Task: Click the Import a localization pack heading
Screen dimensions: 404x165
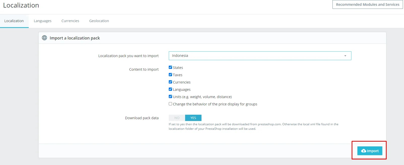Action: pos(75,38)
